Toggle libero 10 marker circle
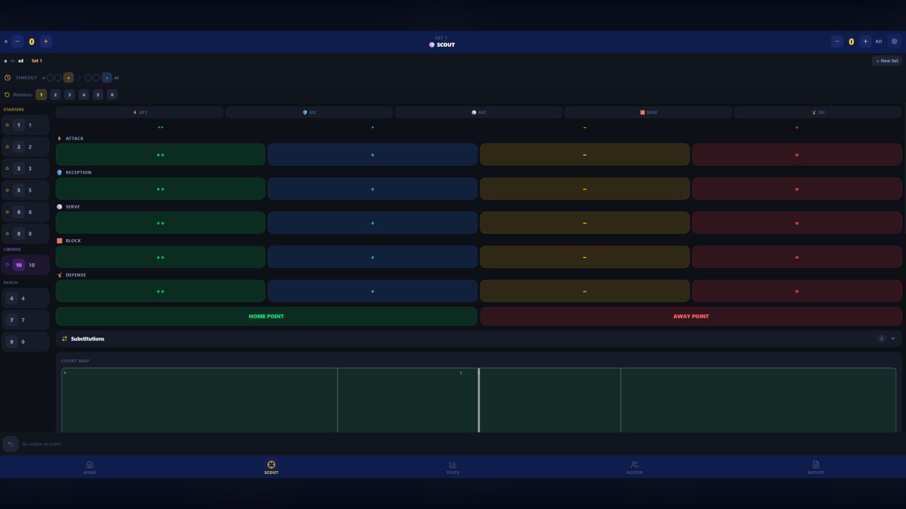 7,265
